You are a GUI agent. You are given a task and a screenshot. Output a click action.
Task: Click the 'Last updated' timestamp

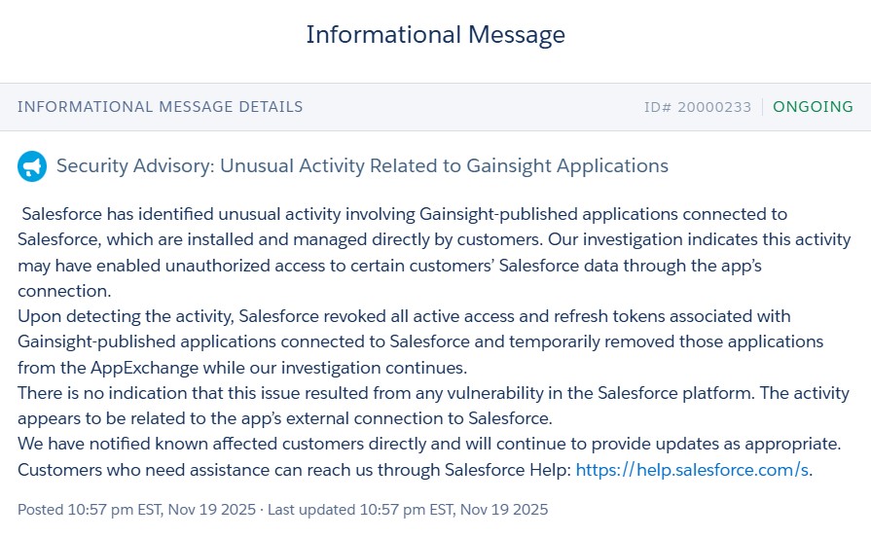[408, 510]
